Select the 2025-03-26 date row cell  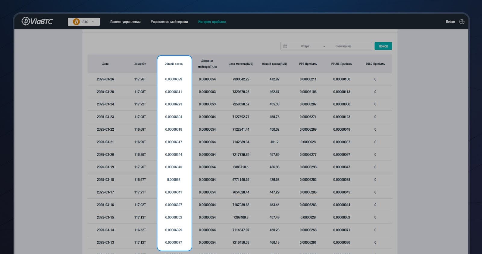click(105, 79)
